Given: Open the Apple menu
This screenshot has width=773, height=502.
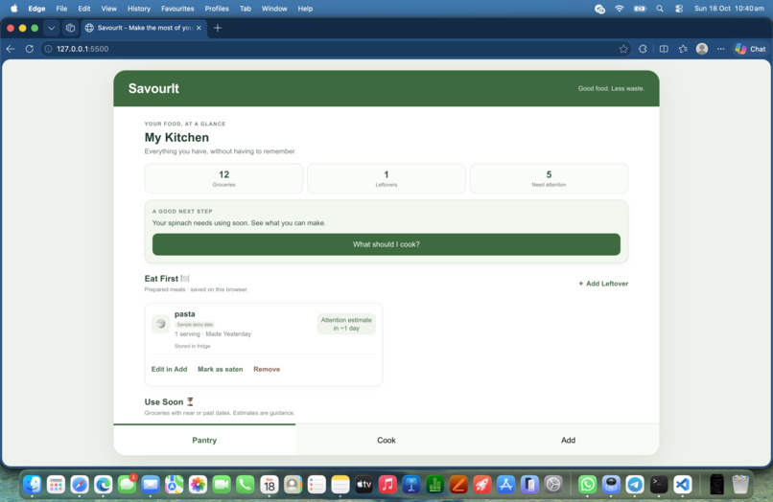Looking at the screenshot, I should 14,9.
